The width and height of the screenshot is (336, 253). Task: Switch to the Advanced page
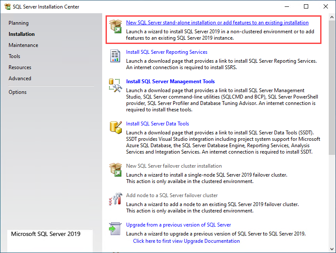[20, 79]
